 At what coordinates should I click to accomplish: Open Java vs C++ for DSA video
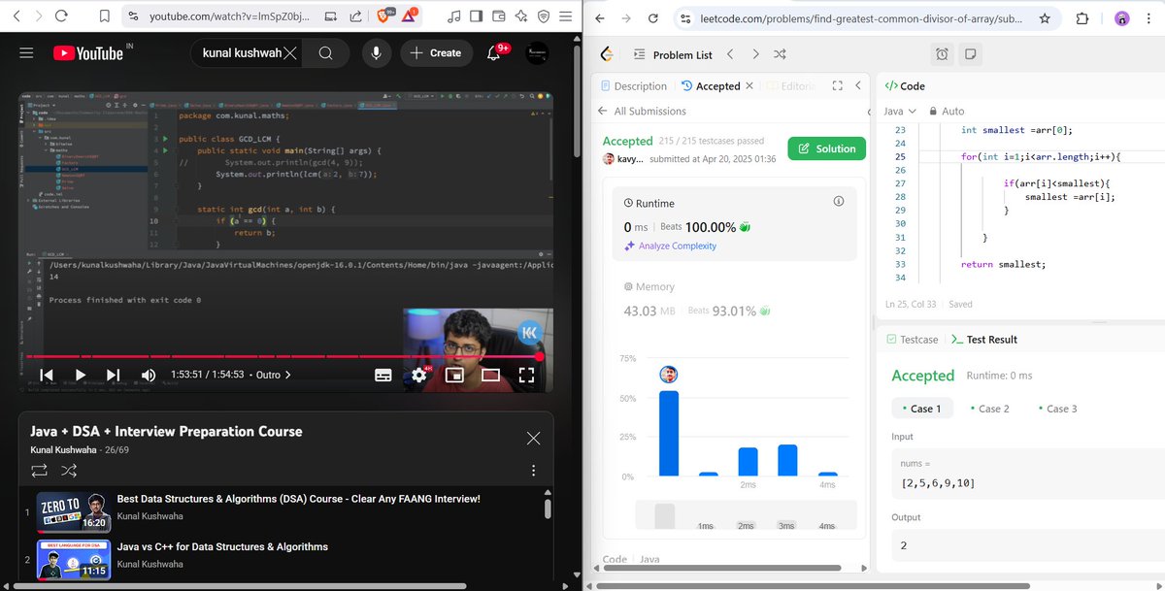(222, 546)
